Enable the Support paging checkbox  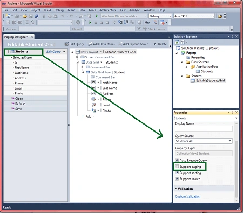[x=177, y=167]
